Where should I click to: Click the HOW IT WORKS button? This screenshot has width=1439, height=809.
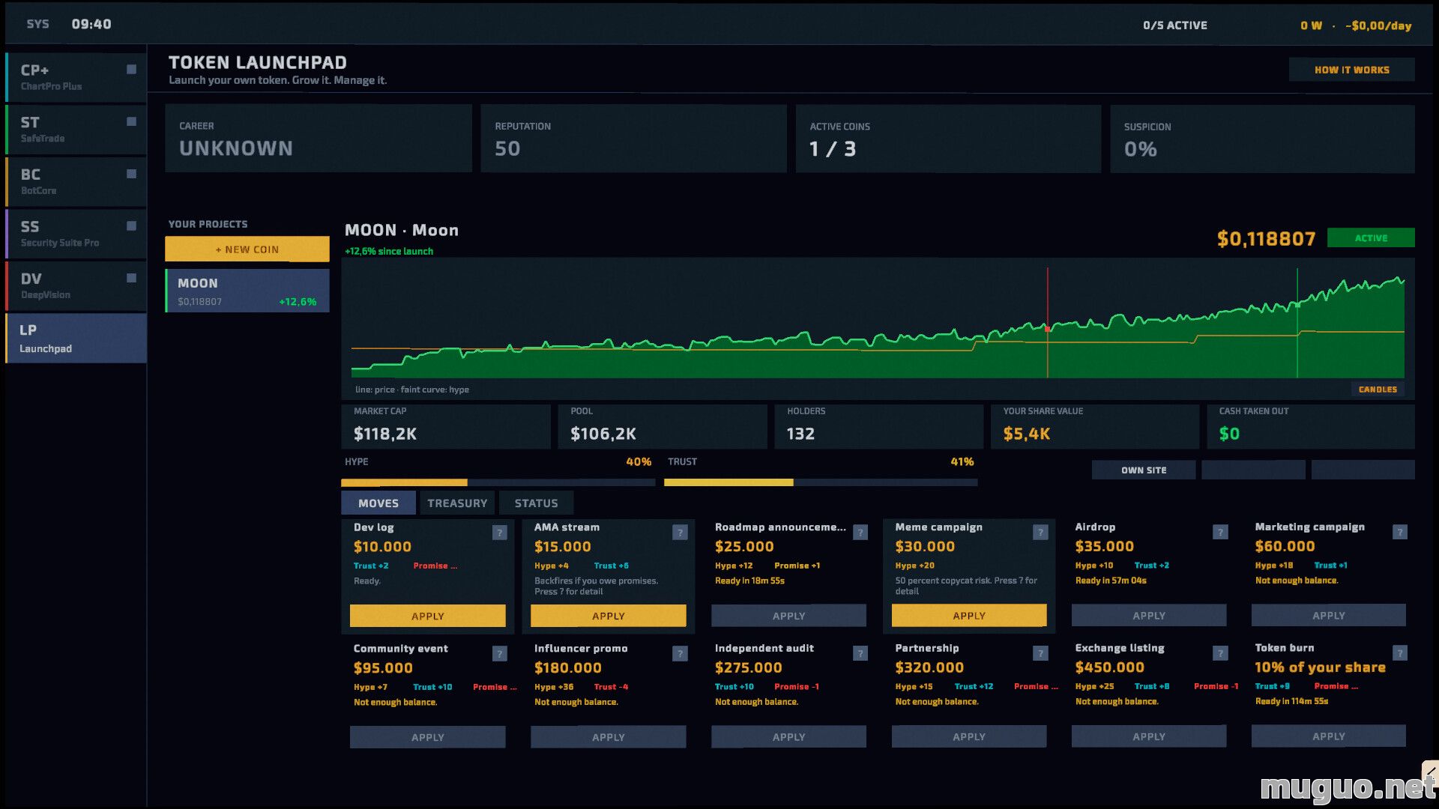click(1351, 70)
